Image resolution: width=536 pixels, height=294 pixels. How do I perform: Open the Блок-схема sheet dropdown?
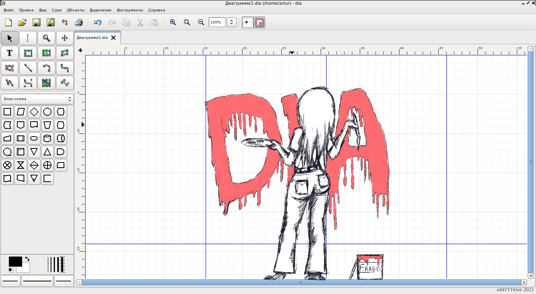37,99
